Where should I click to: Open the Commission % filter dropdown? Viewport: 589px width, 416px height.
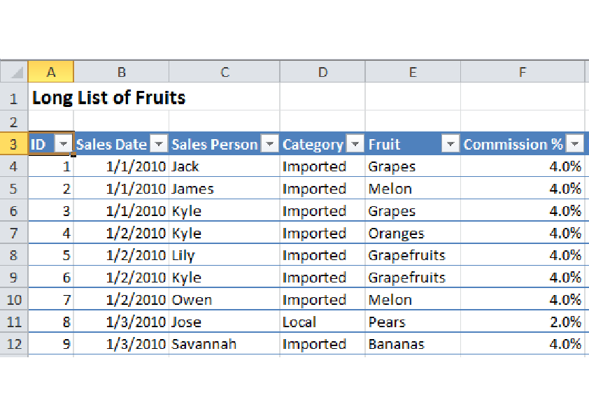(575, 144)
